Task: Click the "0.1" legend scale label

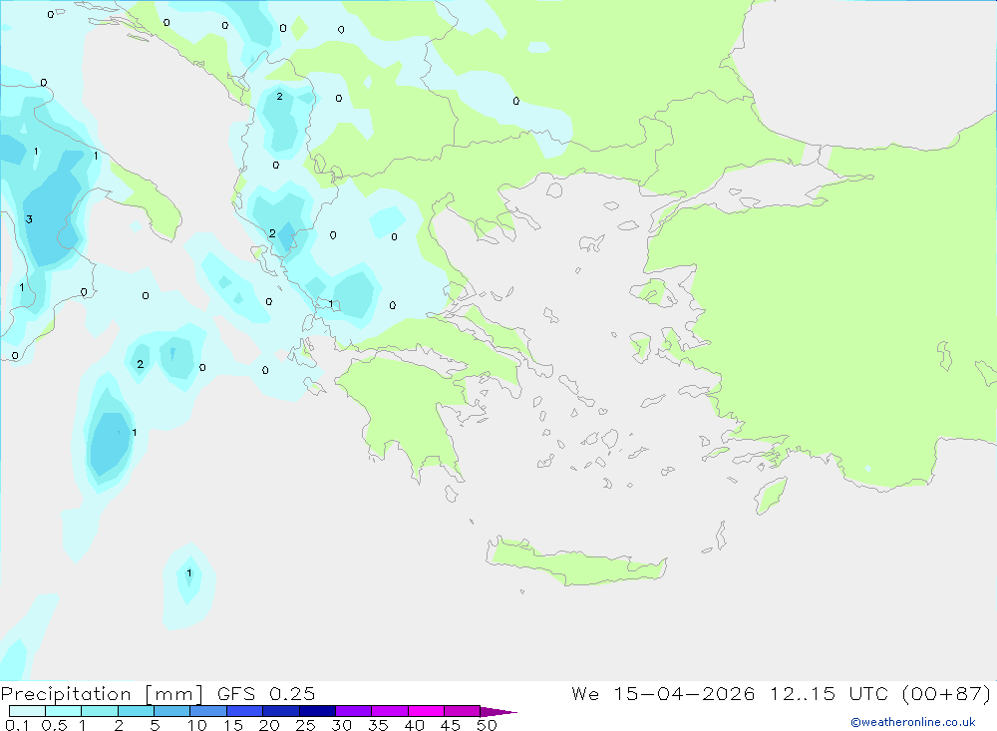Action: (x=17, y=725)
